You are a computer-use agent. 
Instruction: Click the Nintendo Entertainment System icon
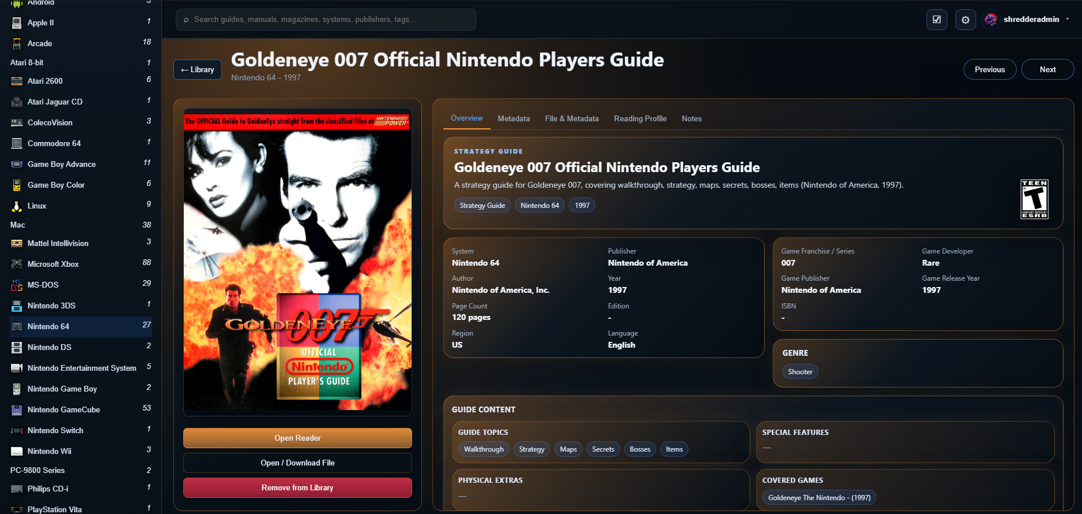[x=17, y=368]
